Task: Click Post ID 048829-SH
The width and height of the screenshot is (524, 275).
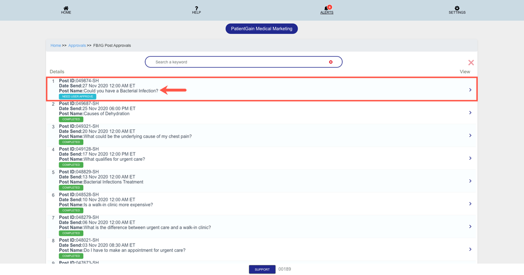Action: tap(79, 172)
